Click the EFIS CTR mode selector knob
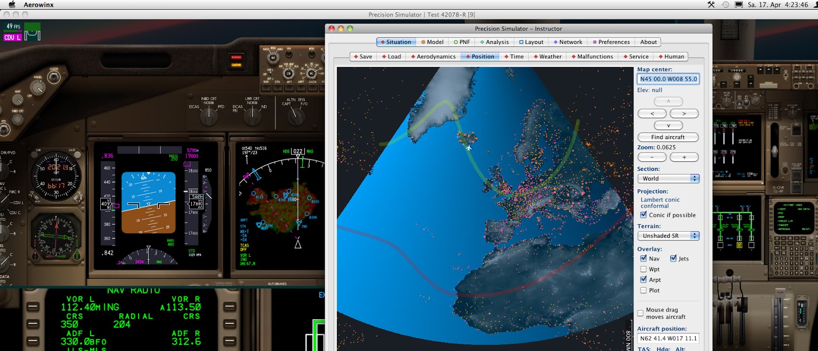Viewport: 818px width, 351px height. [288, 74]
